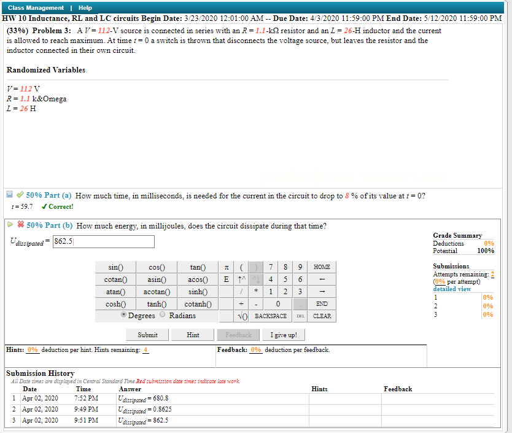Collapse Part (a) using the minus icon

[x=8, y=195]
